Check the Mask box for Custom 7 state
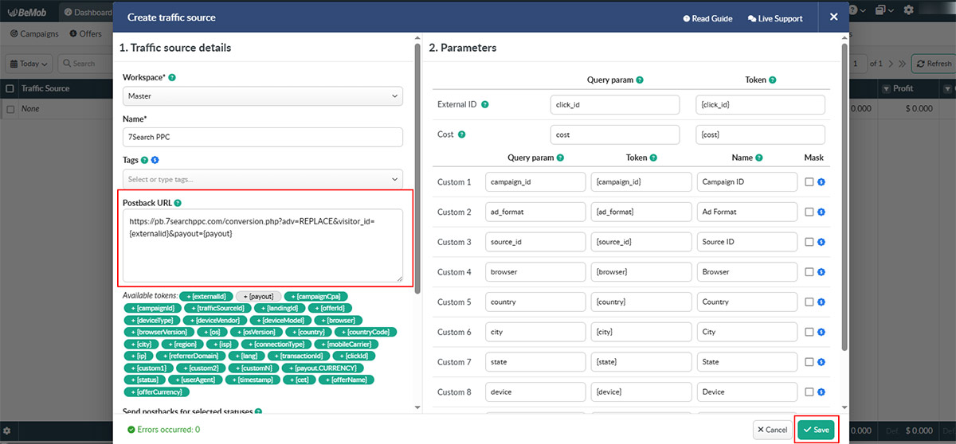956x444 pixels. click(809, 362)
